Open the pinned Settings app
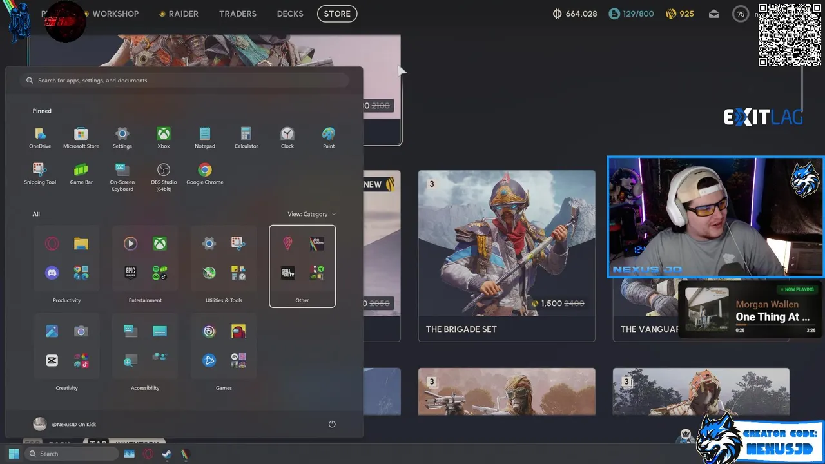The image size is (825, 464). 122,137
